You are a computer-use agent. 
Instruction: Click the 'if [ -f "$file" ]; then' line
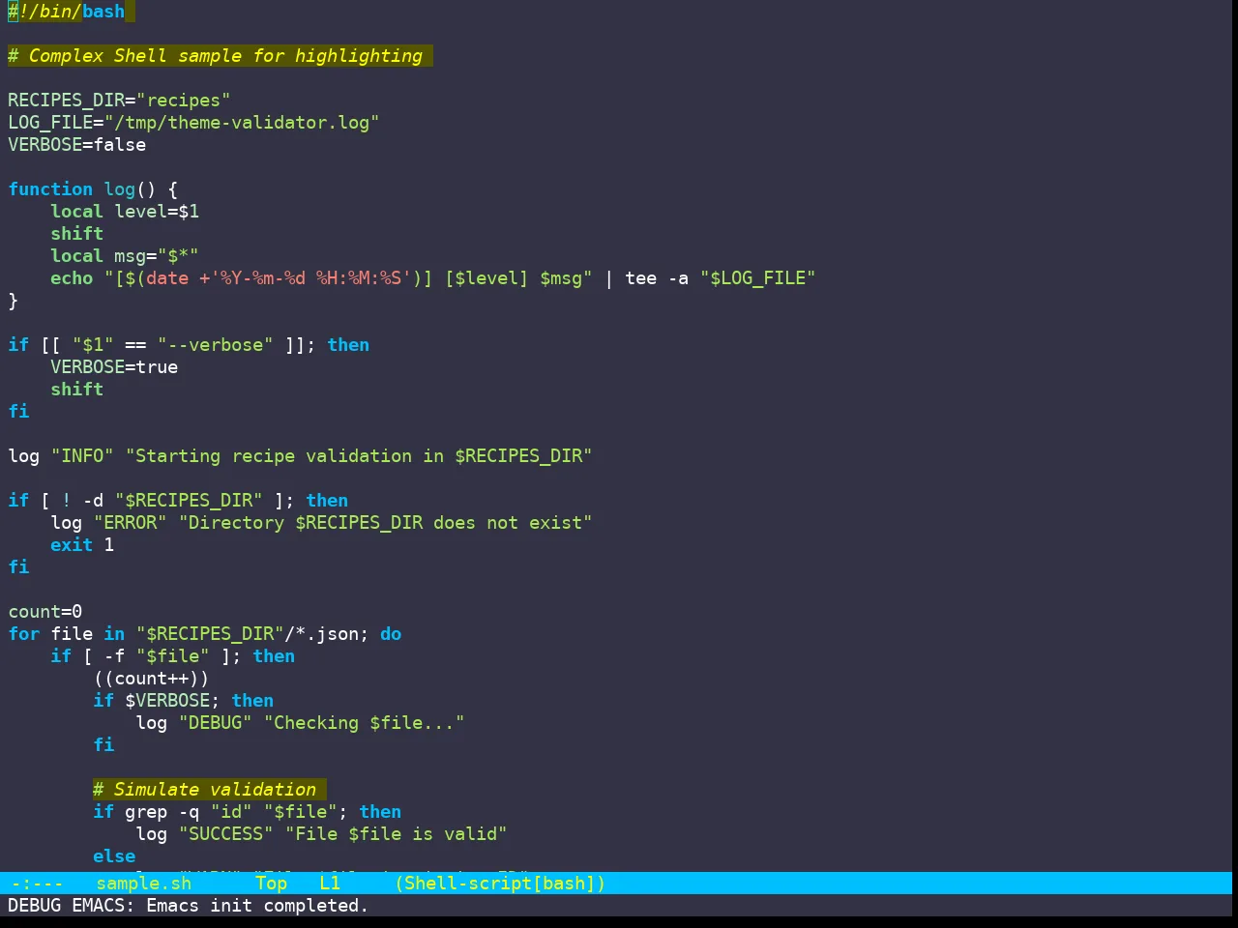[173, 656]
